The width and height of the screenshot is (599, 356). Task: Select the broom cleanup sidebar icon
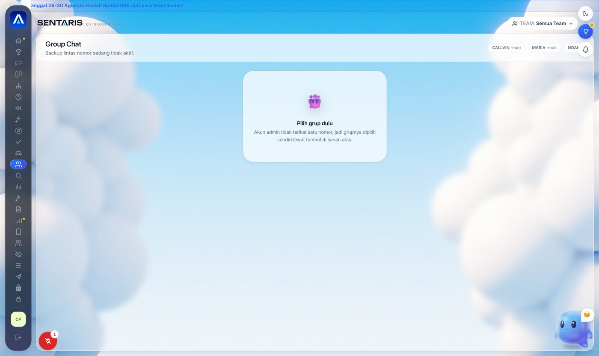(18, 86)
